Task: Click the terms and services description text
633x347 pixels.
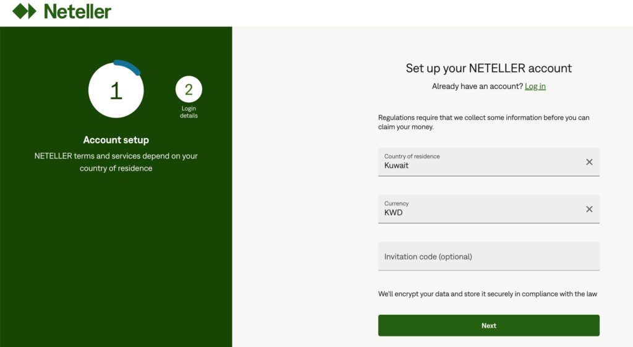Action: tap(116, 162)
